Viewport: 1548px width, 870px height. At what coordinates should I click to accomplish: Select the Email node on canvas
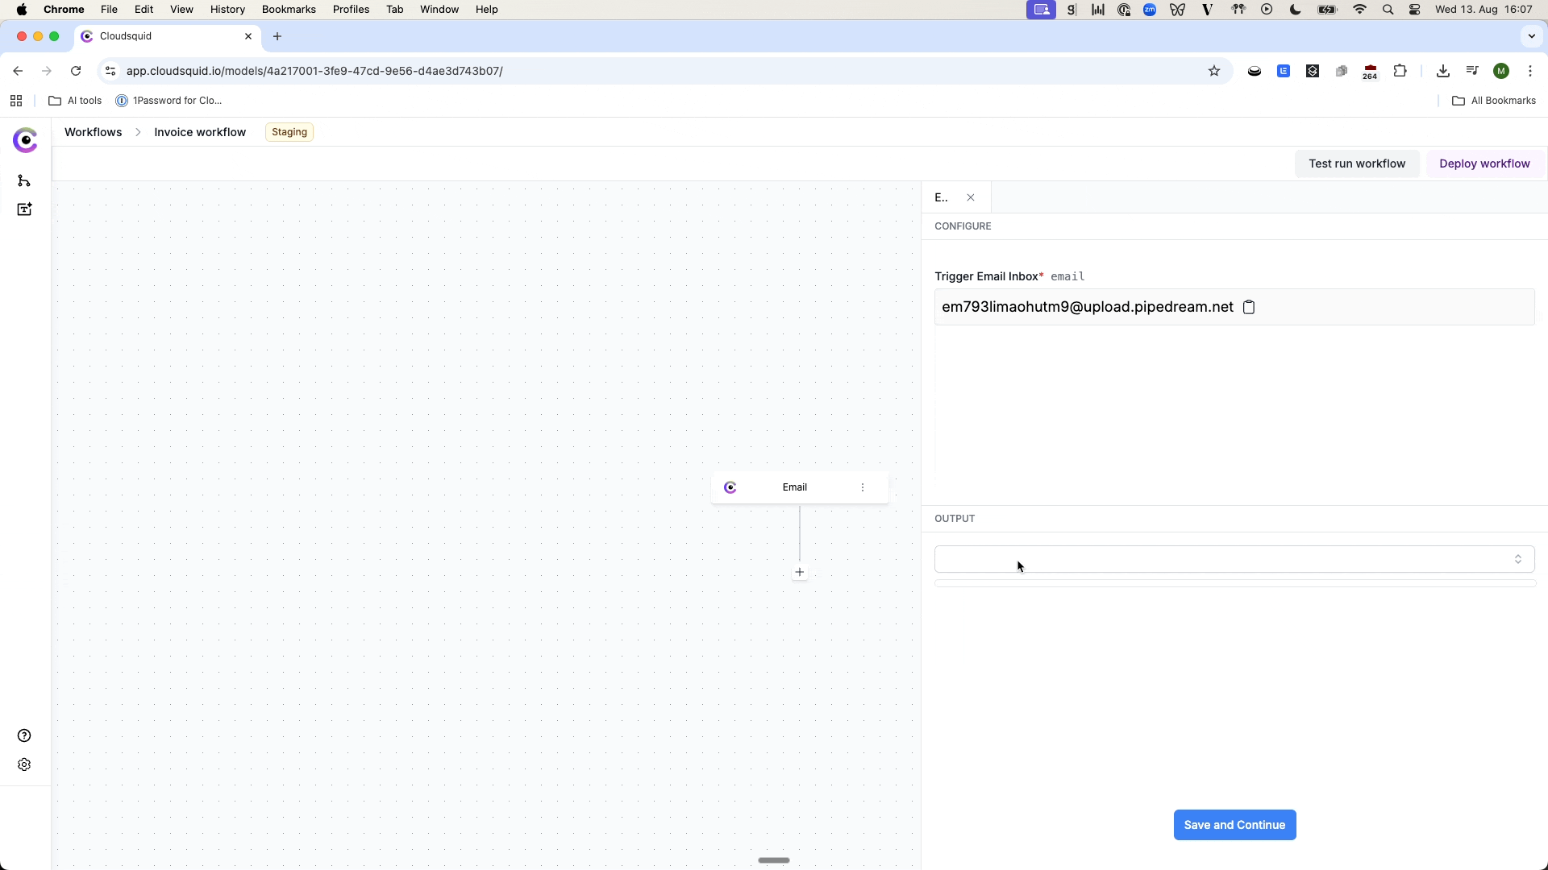pyautogui.click(x=794, y=487)
